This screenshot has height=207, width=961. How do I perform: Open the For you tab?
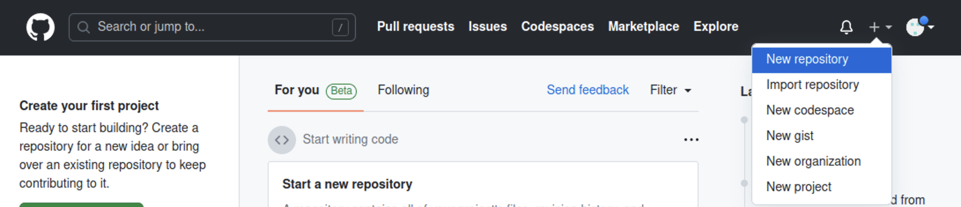tap(297, 90)
